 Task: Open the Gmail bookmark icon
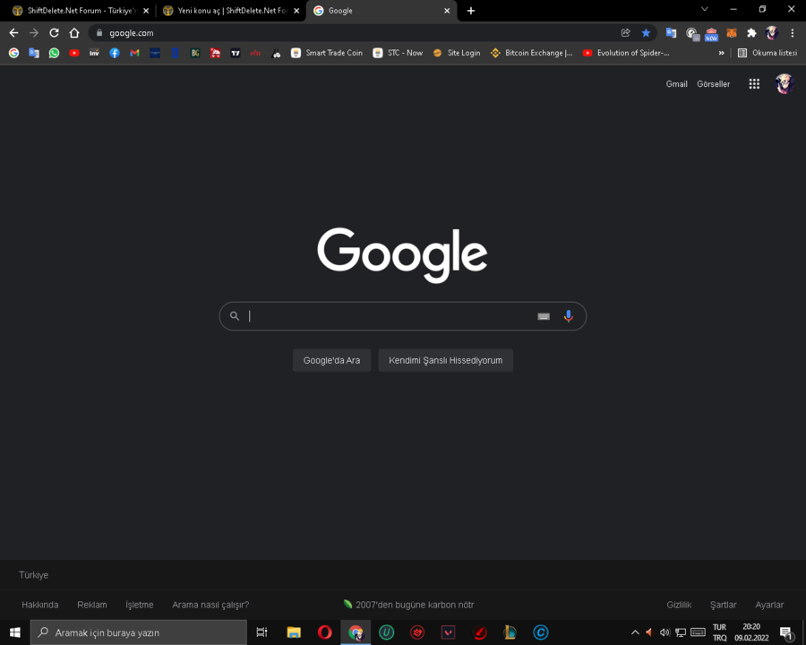134,53
